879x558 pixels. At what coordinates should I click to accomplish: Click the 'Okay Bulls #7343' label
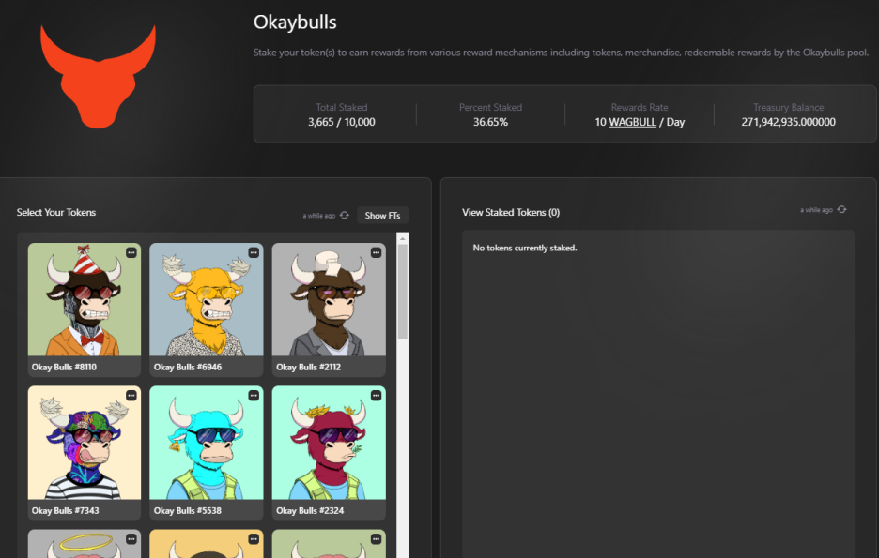coord(65,510)
